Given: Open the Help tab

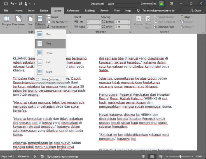Looking at the screenshot, I should coord(128,11).
